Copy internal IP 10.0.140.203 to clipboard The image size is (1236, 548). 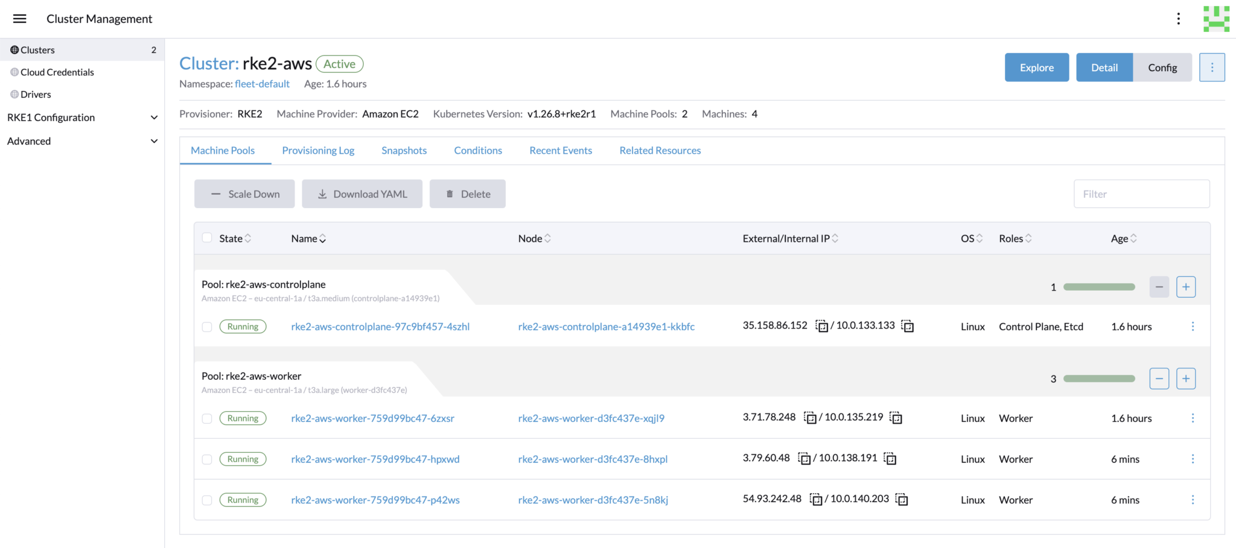point(902,500)
